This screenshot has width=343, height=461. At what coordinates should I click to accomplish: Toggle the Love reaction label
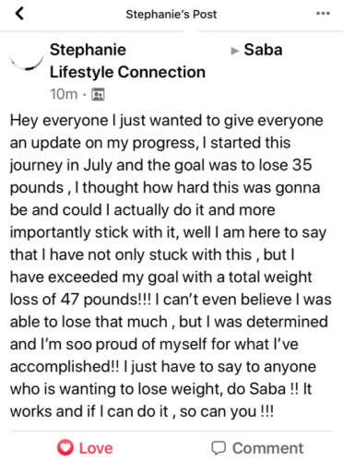[96, 448]
